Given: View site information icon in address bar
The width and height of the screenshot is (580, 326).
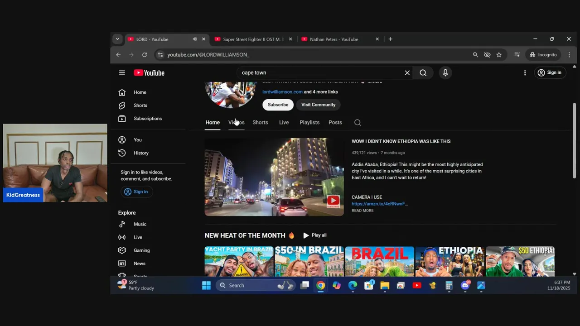Looking at the screenshot, I should [x=159, y=55].
